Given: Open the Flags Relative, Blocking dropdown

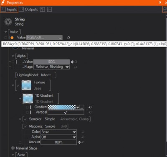Looking at the screenshot, I should (52, 67).
